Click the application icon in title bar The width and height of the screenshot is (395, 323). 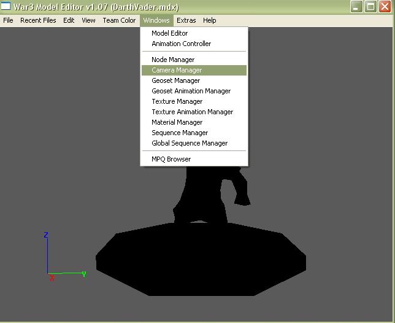(x=6, y=6)
